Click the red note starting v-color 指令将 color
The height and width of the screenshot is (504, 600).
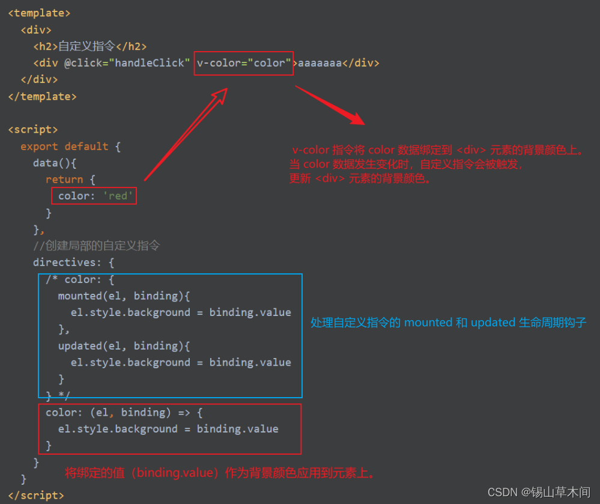tap(438, 150)
